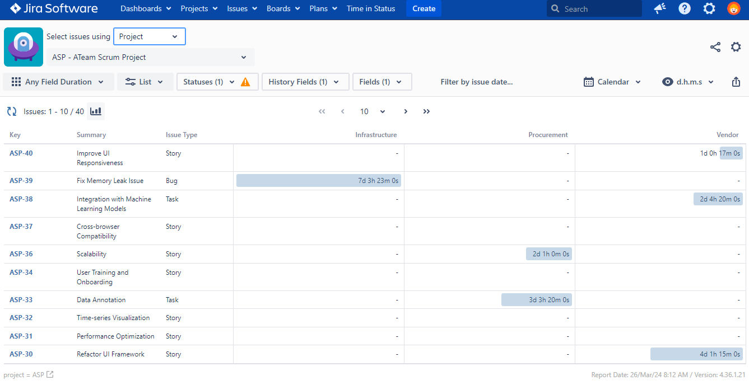The width and height of the screenshot is (749, 385).
Task: Refresh the issues list
Action: 12,111
